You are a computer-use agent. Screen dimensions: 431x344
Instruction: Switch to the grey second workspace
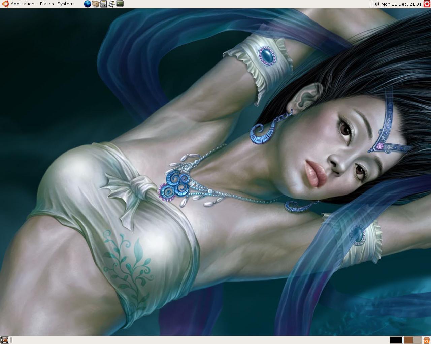(418, 340)
